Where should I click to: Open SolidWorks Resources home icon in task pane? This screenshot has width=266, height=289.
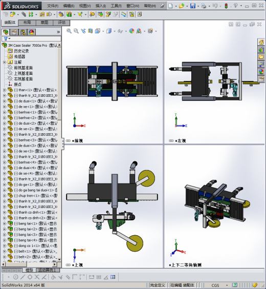261,42
